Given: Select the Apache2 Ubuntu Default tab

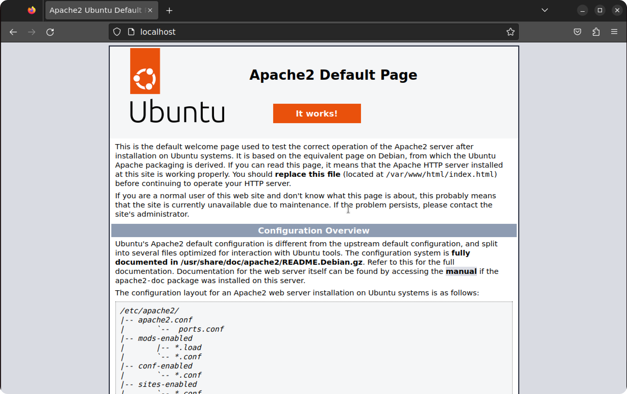Looking at the screenshot, I should (x=102, y=10).
